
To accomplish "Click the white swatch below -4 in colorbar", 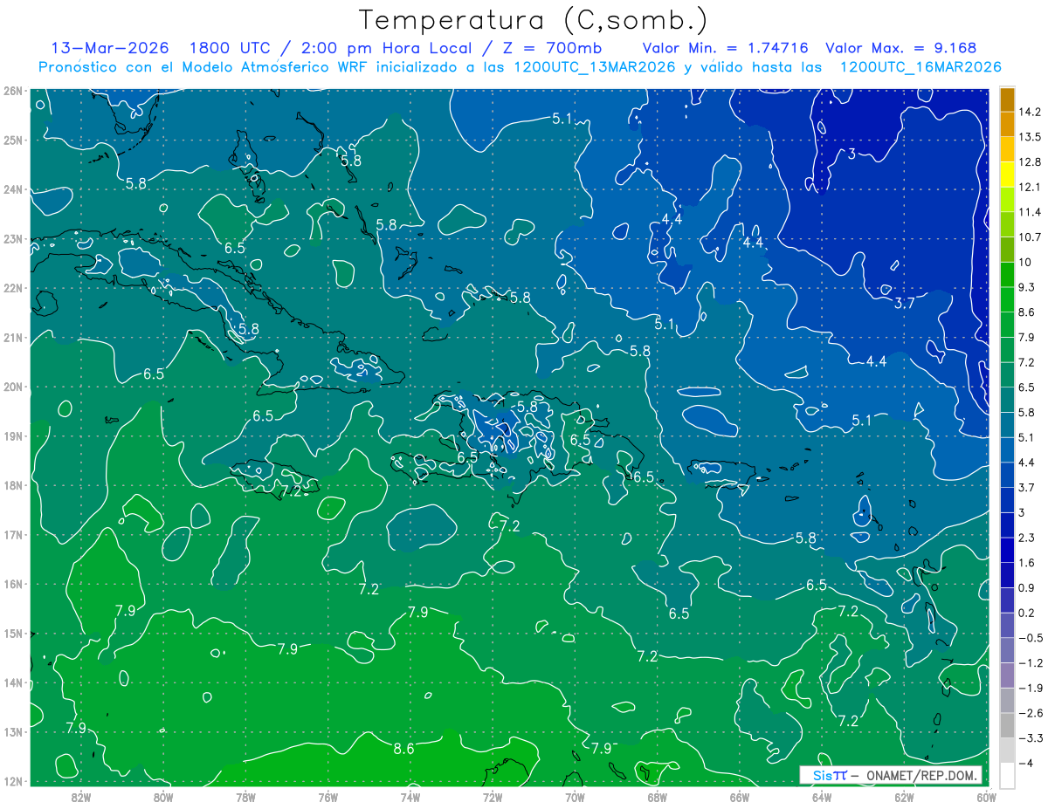I will [1007, 774].
